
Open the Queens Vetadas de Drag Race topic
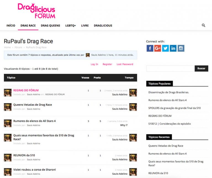point(33,105)
